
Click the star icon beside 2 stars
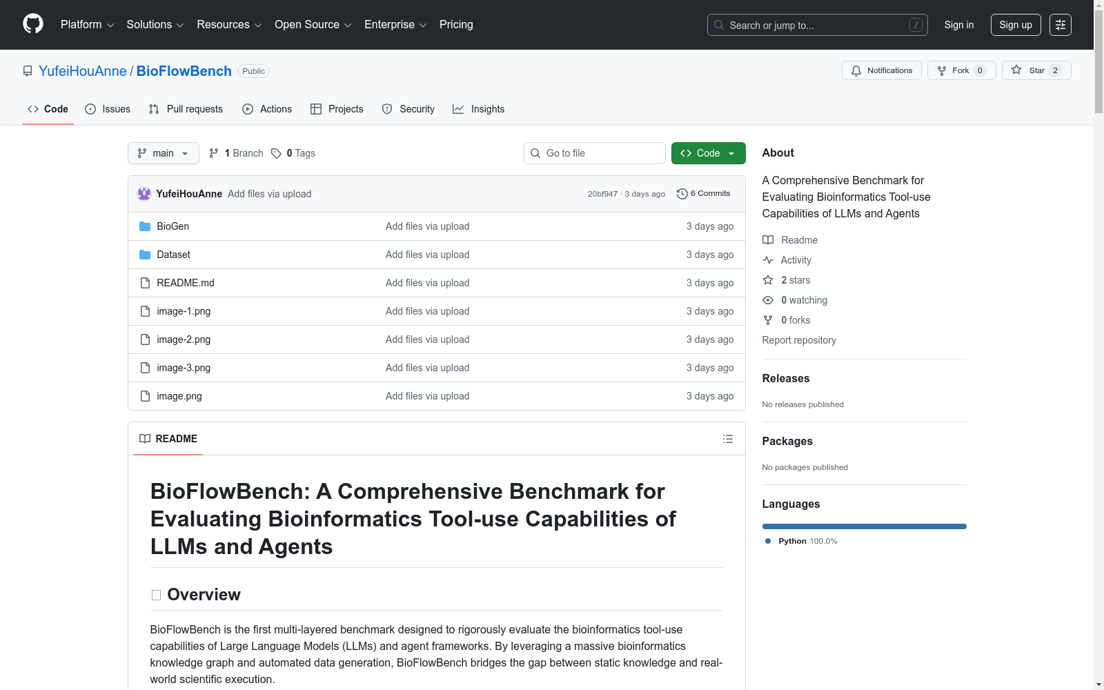click(768, 280)
